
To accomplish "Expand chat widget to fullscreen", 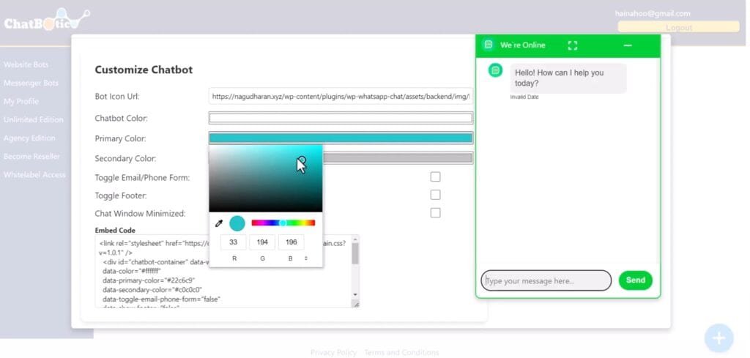I will 573,45.
